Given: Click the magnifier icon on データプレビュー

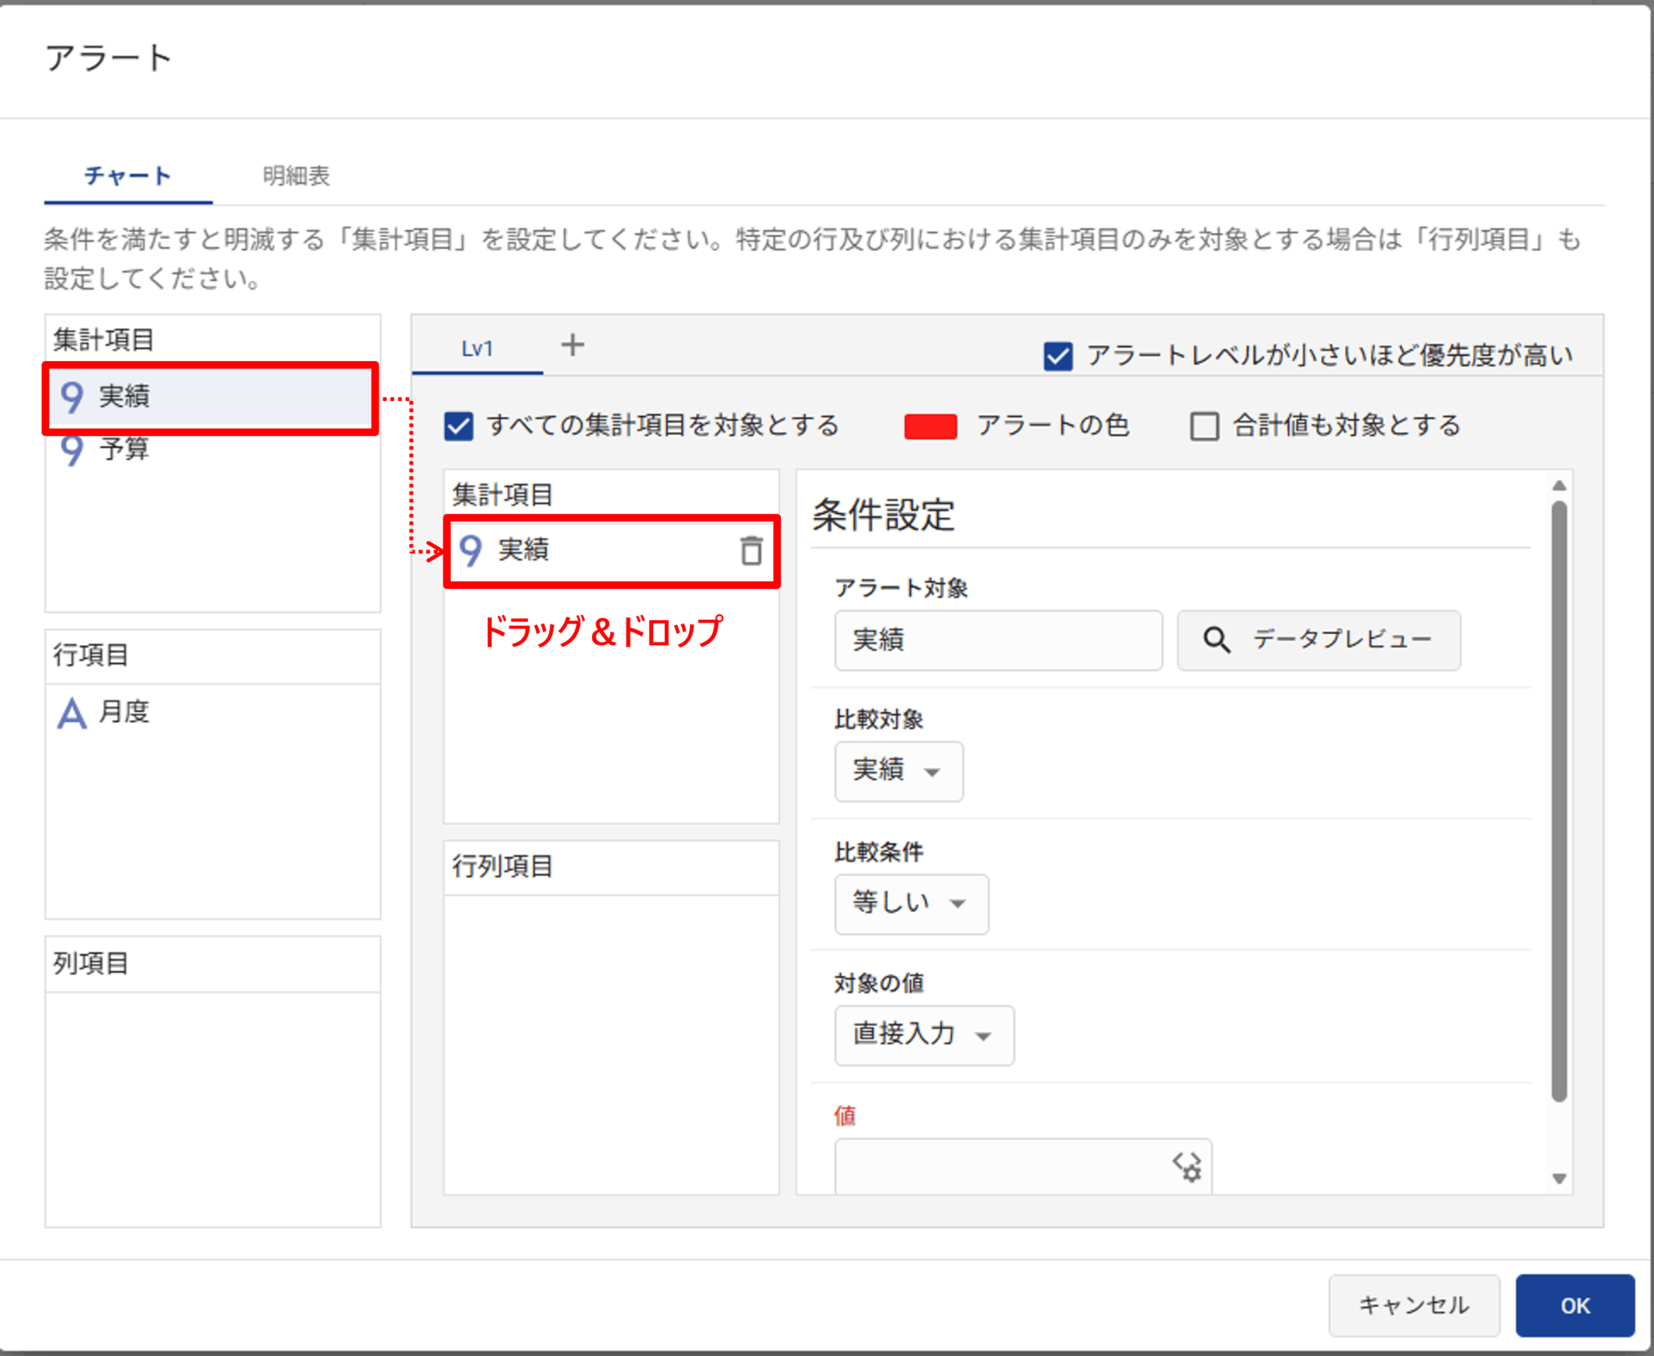Looking at the screenshot, I should [x=1215, y=640].
